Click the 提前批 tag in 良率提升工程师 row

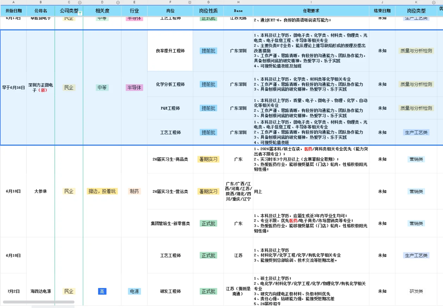coord(208,51)
